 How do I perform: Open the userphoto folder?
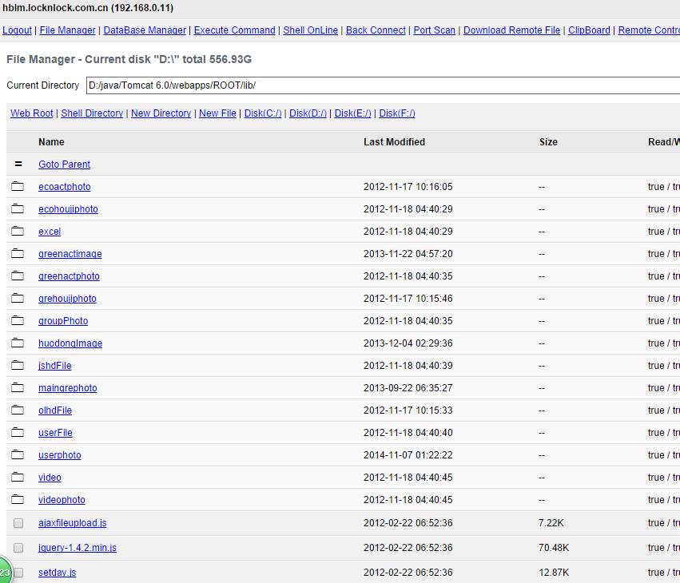60,455
